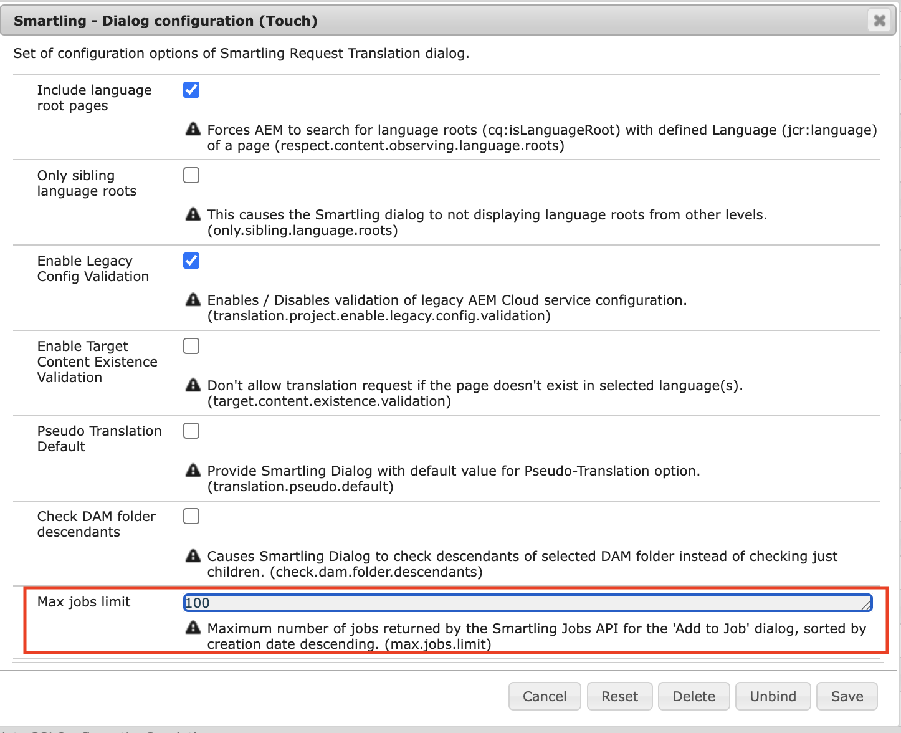Click warning icon beside 'Provide Smartling Dialog'
This screenshot has height=733, width=901.
click(193, 470)
